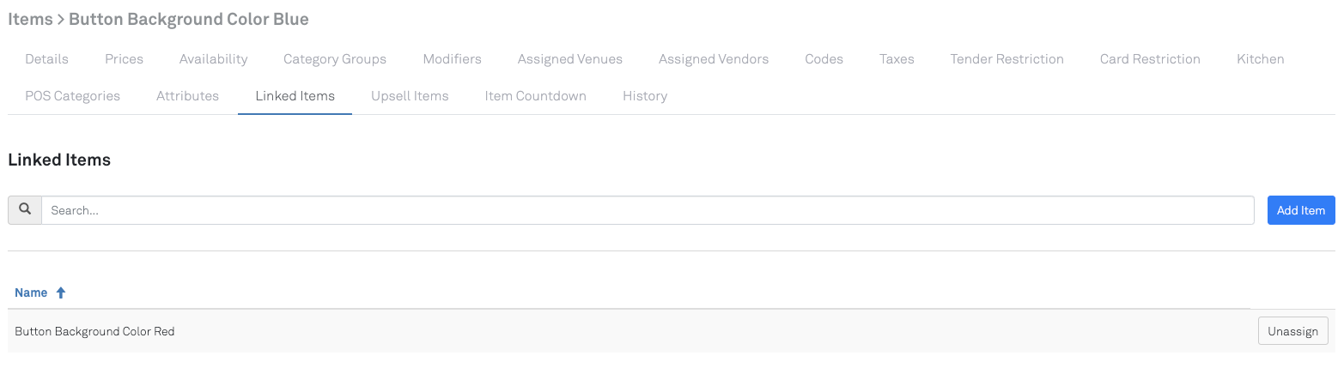Open the Tender Restriction tab

(x=1006, y=59)
